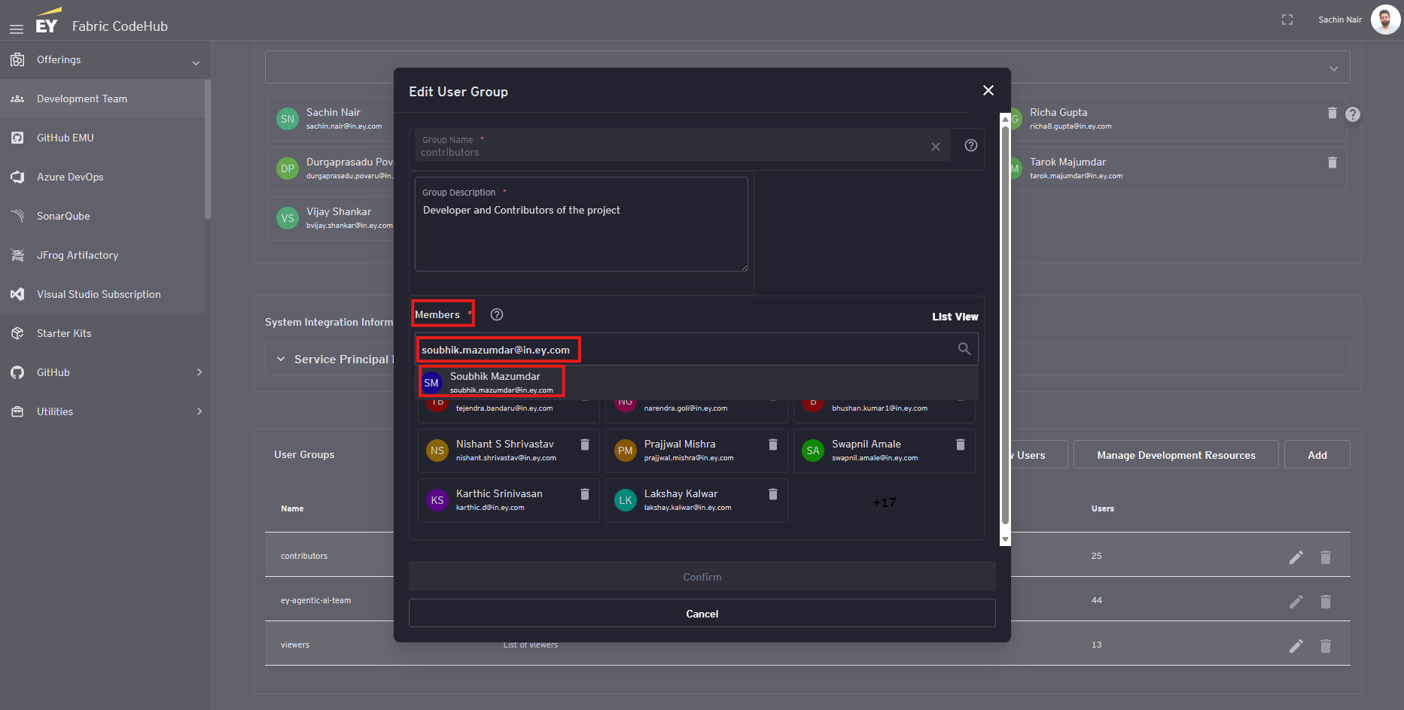The image size is (1404, 710).
Task: Open SonarQube from the sidebar
Action: click(x=63, y=216)
